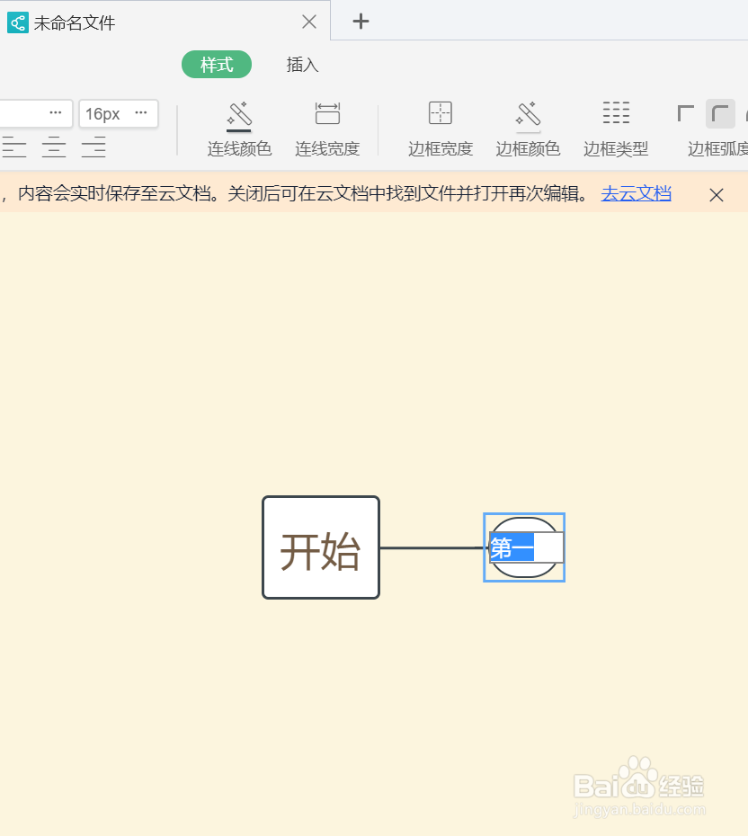Align text to the left

click(x=13, y=147)
